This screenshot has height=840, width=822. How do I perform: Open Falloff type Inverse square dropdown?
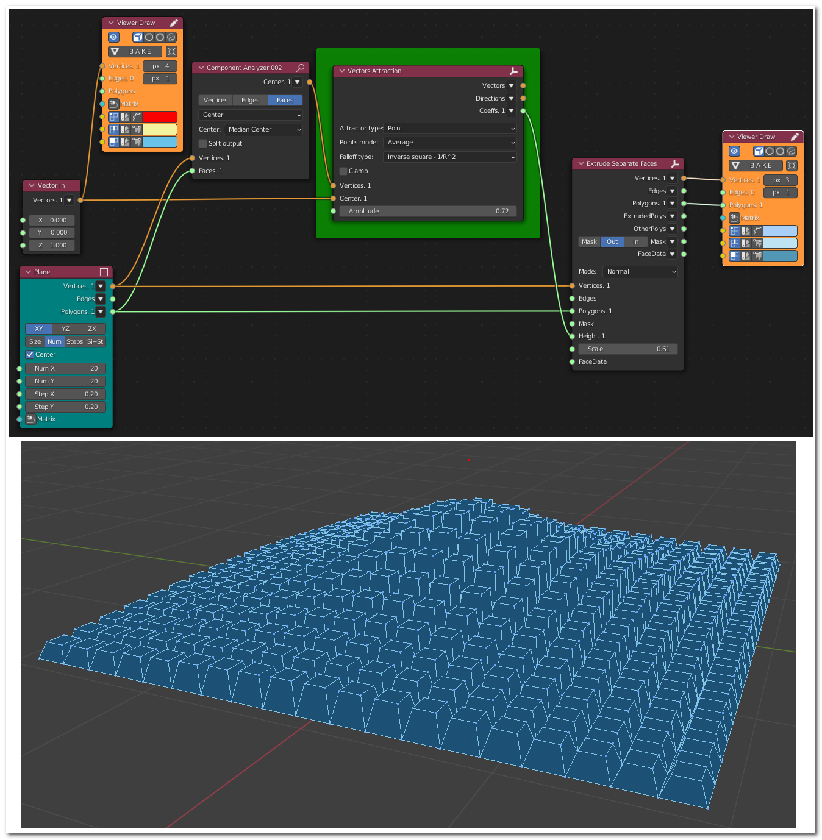(x=450, y=157)
